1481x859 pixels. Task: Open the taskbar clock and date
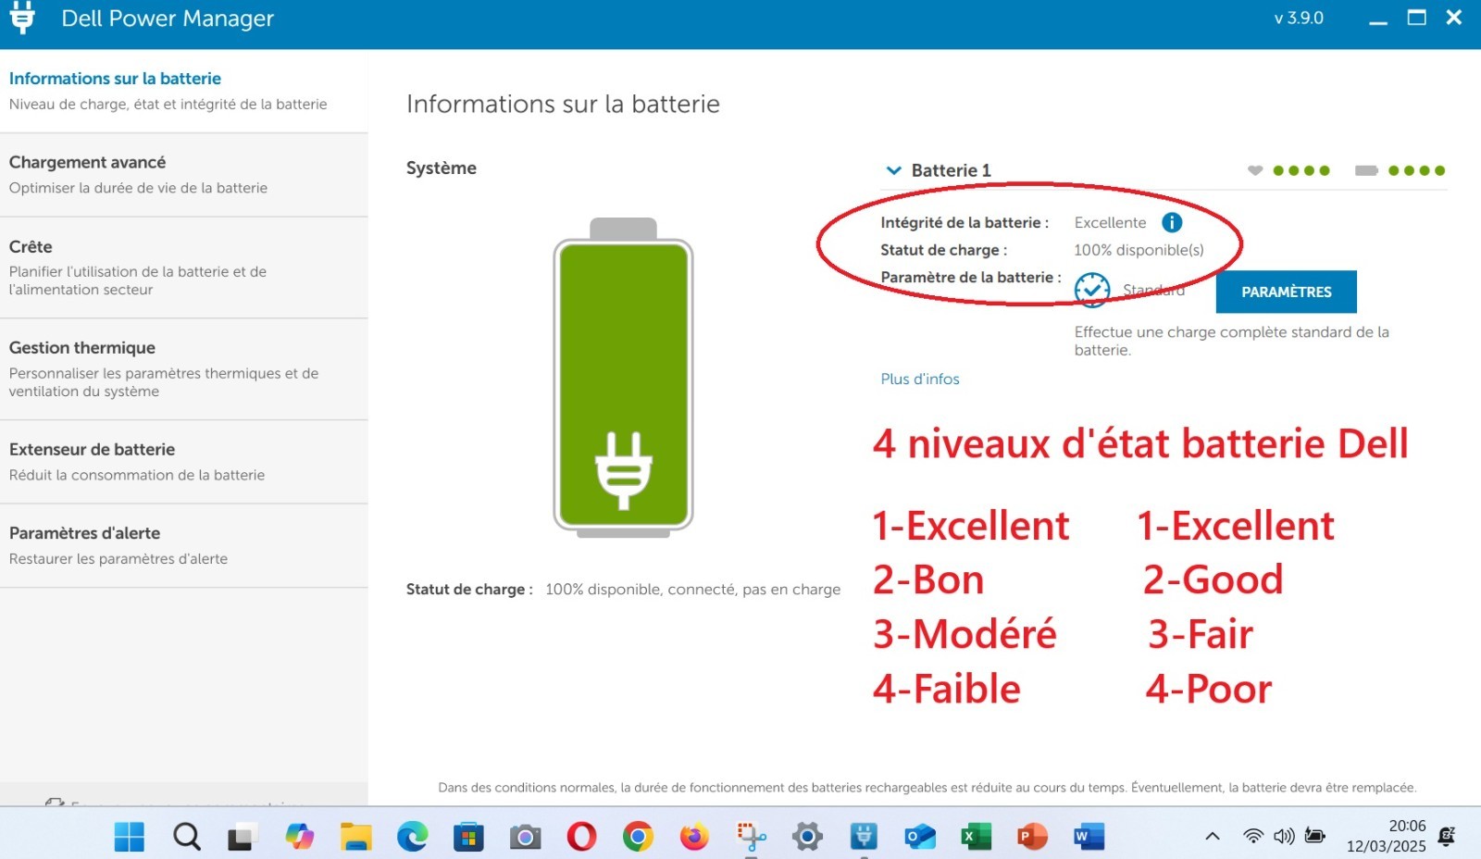[x=1386, y=836]
